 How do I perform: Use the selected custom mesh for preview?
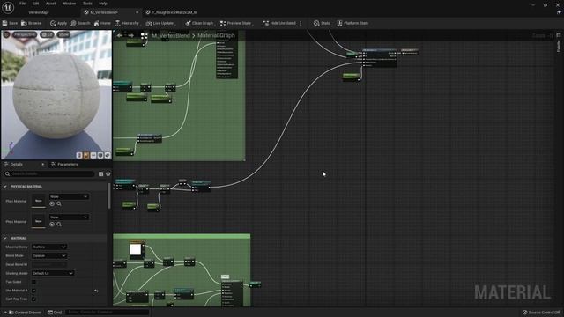click(108, 155)
